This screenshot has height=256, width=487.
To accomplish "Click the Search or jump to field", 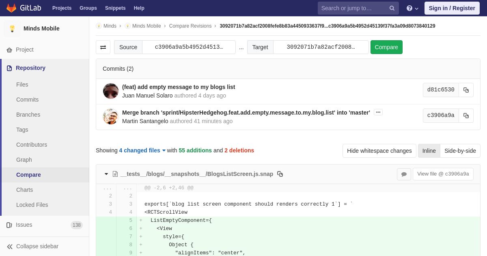I will 353,8.
